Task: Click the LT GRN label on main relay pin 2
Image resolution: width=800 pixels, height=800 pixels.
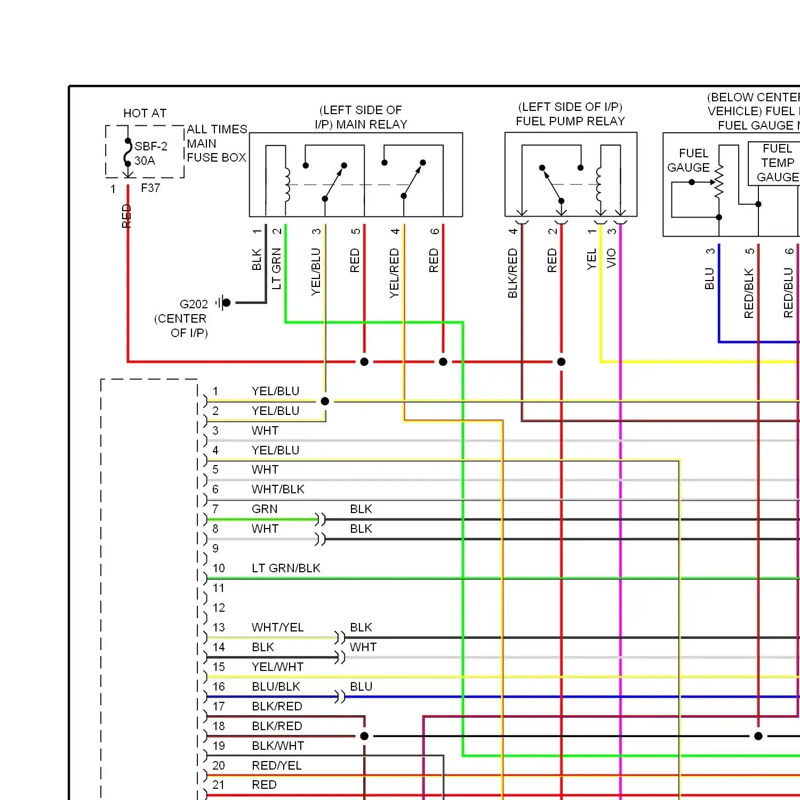Action: (276, 268)
